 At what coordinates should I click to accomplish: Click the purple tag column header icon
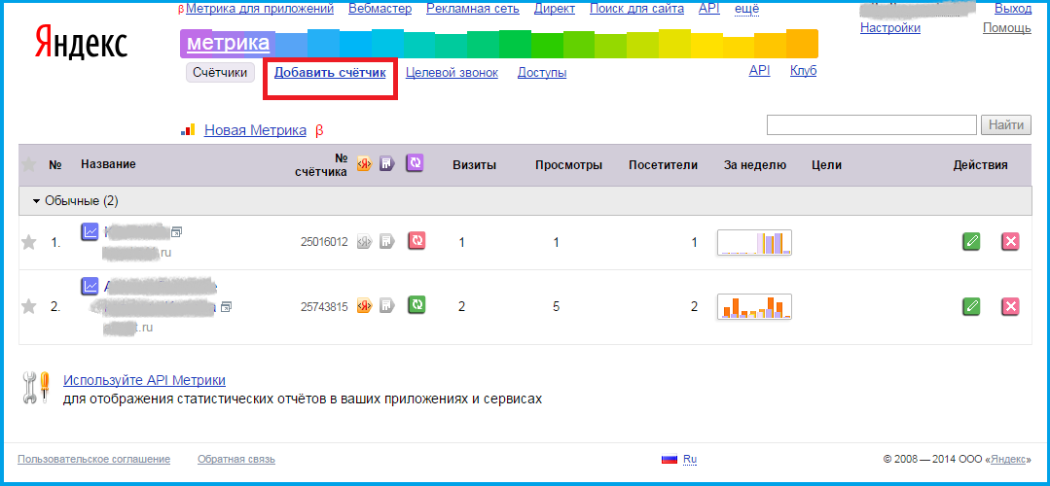387,164
